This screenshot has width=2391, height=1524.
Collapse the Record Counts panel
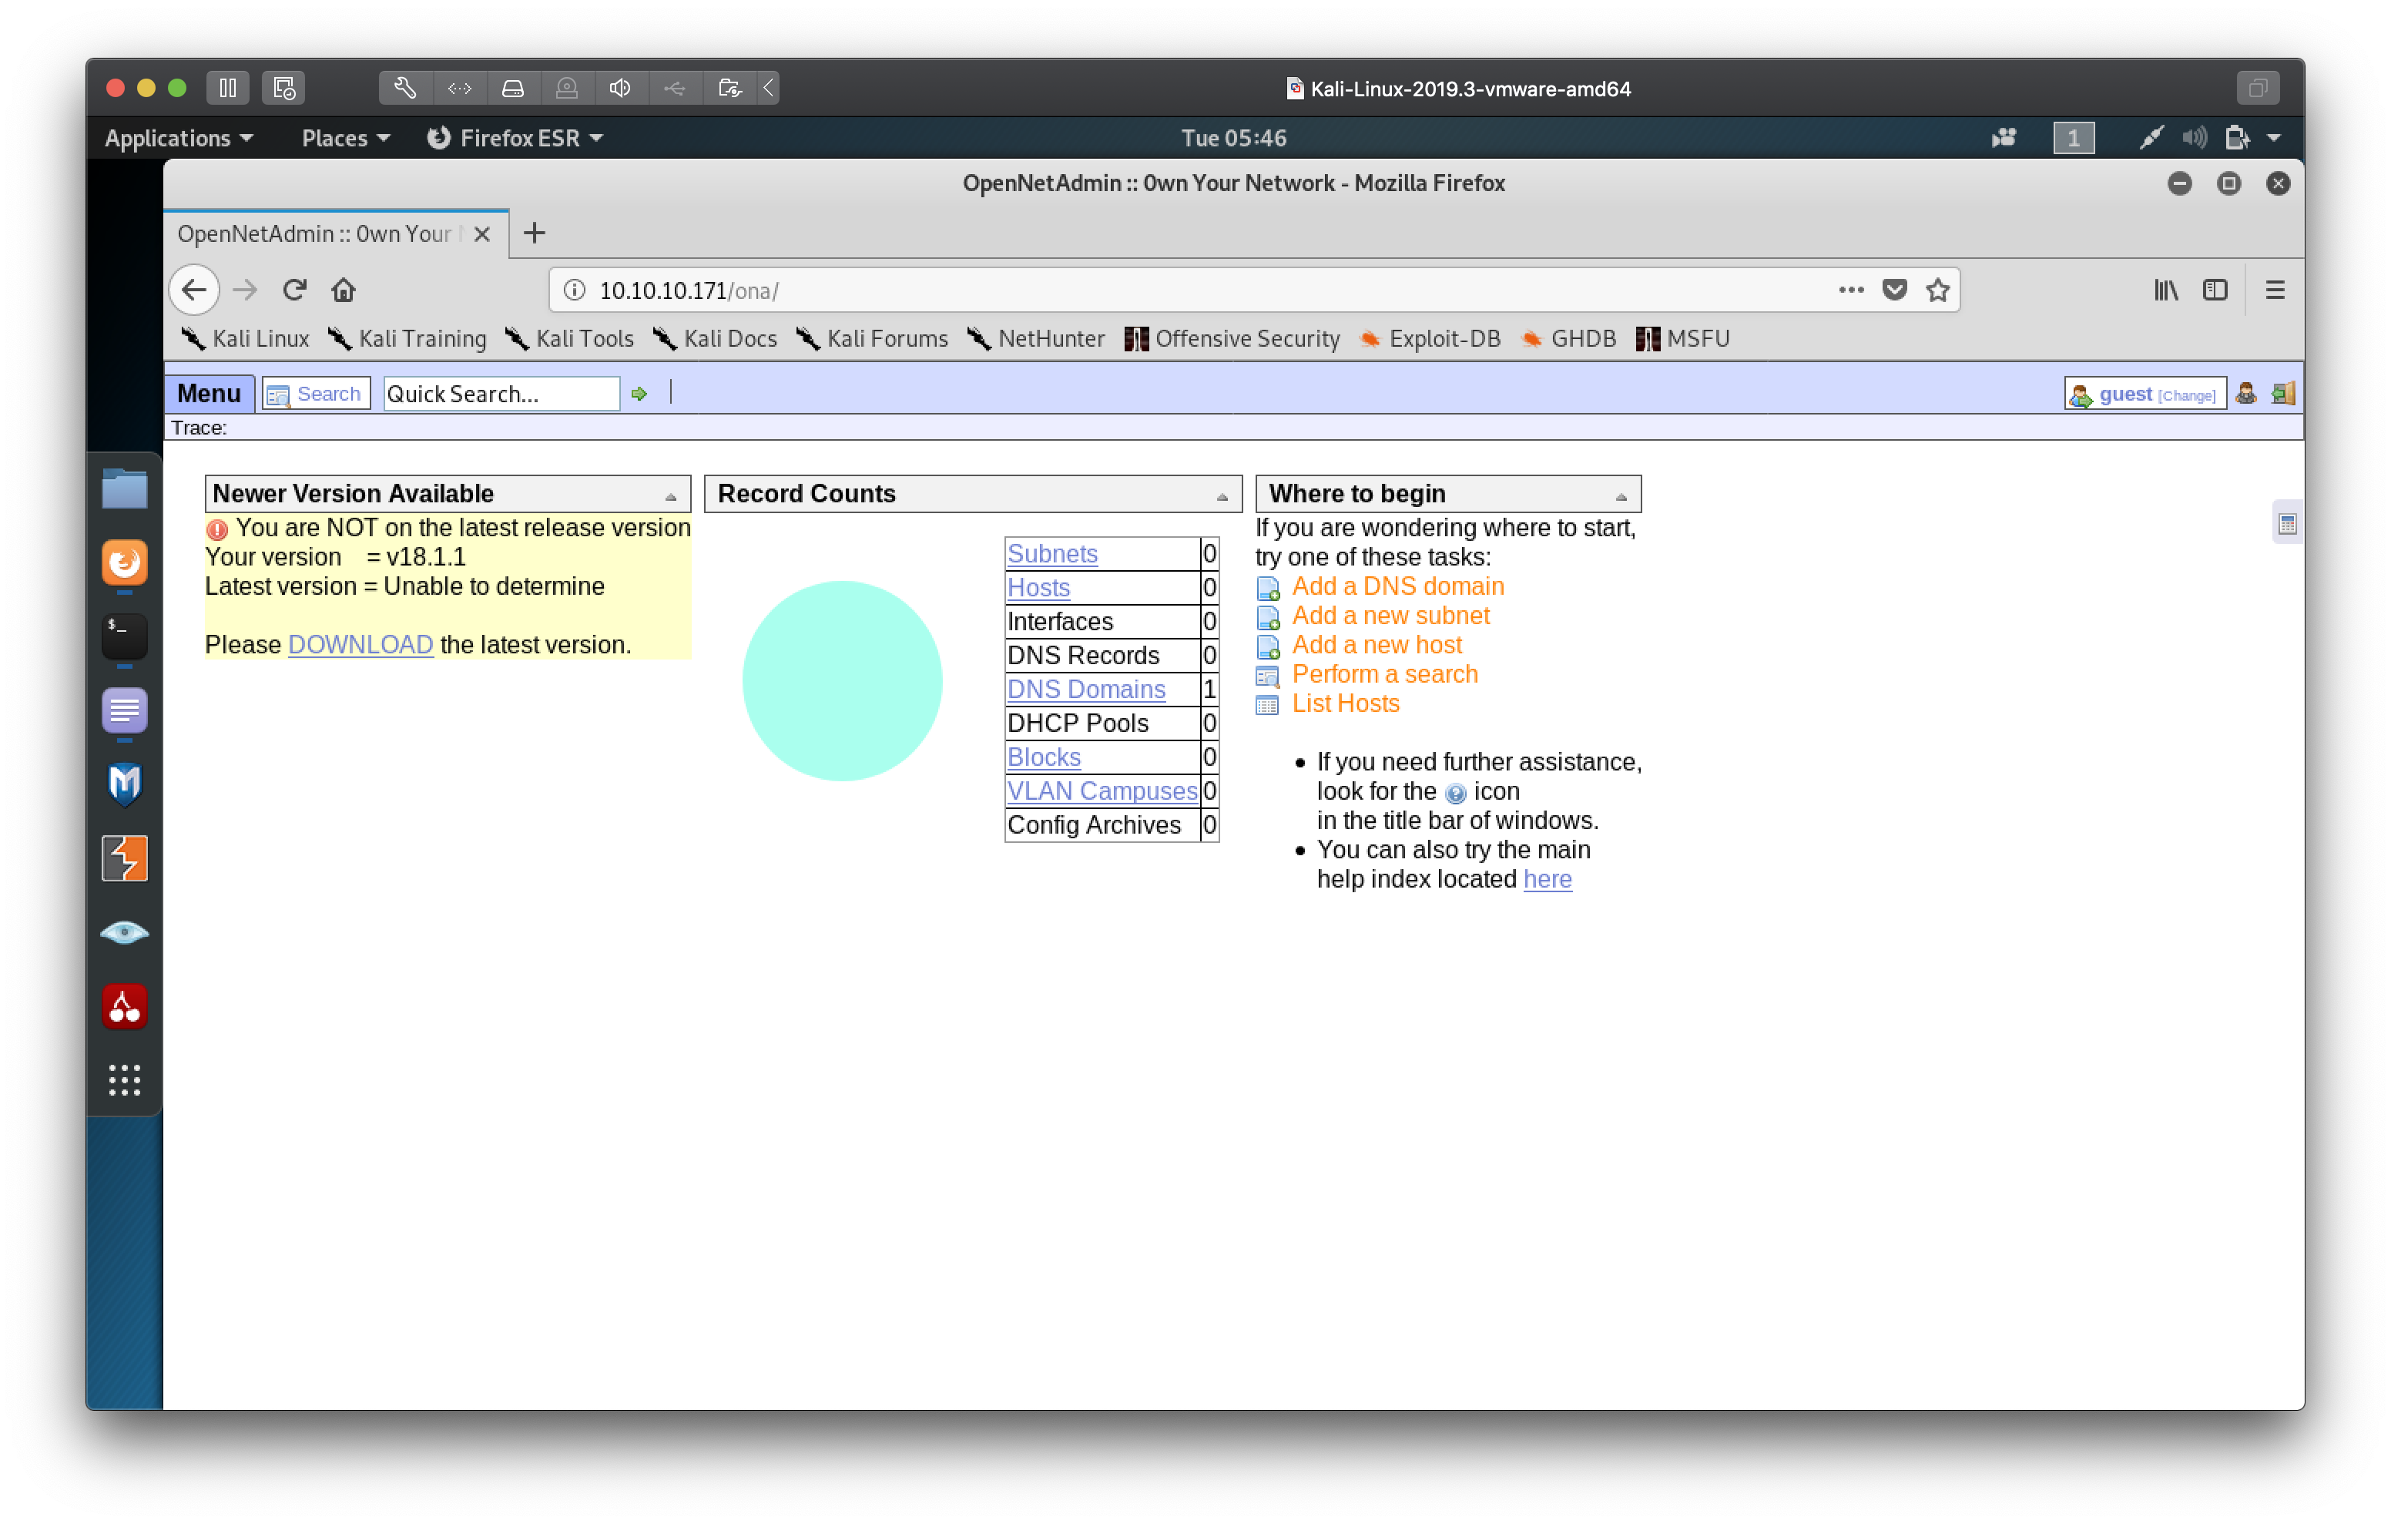point(1222,497)
